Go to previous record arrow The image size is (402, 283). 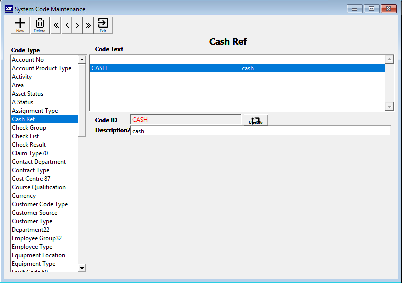pyautogui.click(x=67, y=25)
